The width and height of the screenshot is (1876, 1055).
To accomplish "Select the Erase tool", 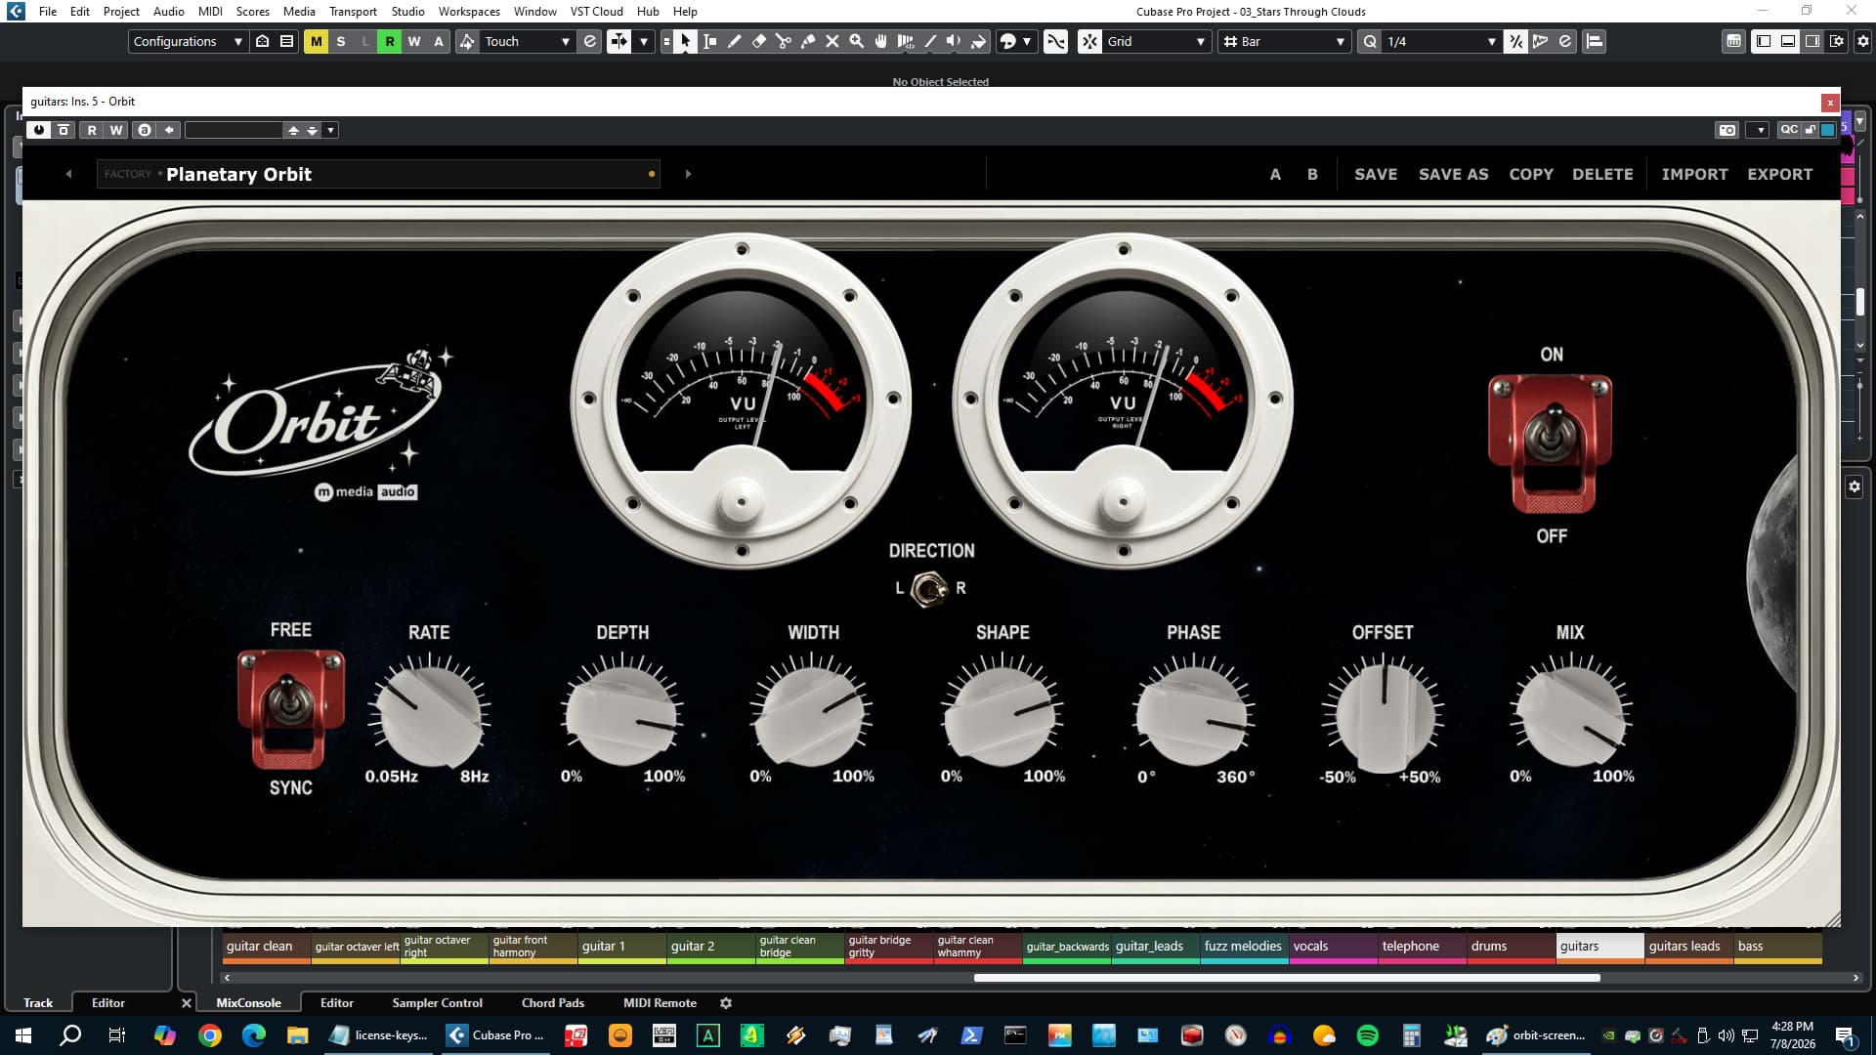I will (x=759, y=41).
